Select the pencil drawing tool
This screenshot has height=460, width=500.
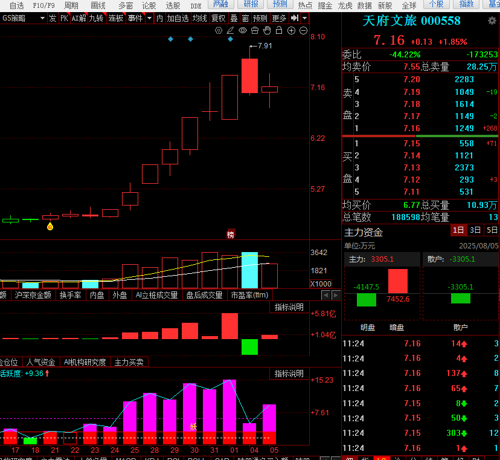230,31
